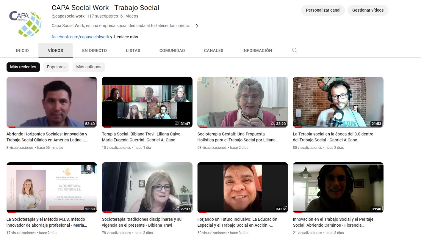Click '80 visualizaciones • hace 2 días'
This screenshot has width=421, height=243.
coord(318,148)
